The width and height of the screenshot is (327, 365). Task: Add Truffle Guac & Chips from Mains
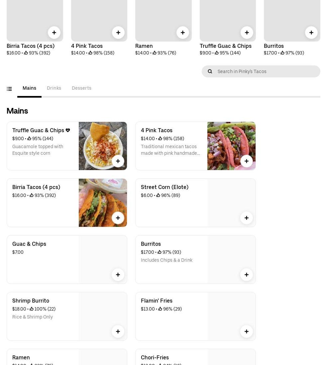point(118,161)
